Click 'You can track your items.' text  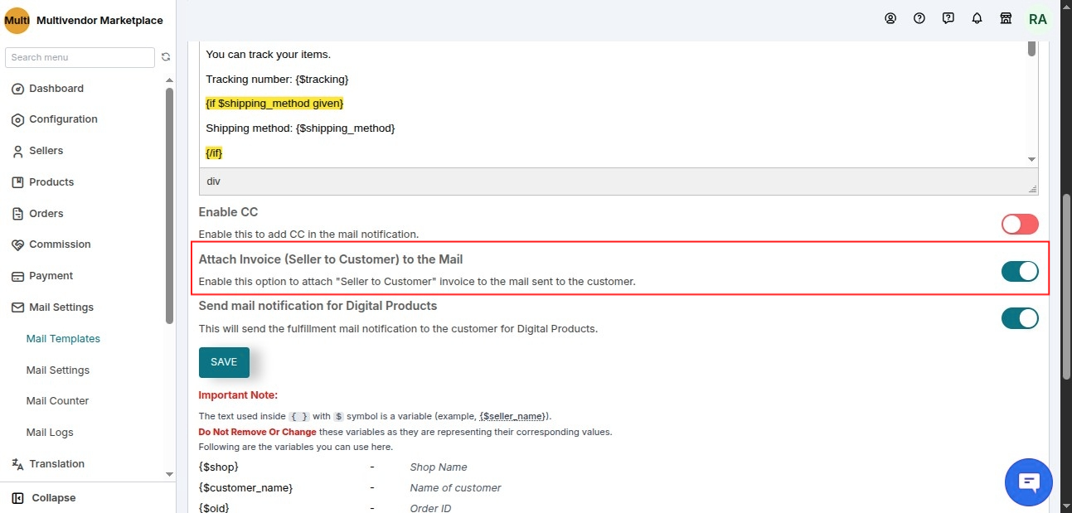pyautogui.click(x=268, y=55)
